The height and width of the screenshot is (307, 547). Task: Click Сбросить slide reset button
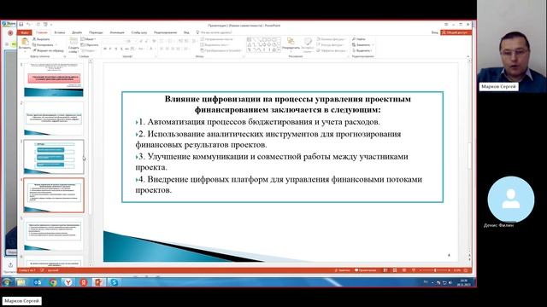pyautogui.click(x=89, y=45)
